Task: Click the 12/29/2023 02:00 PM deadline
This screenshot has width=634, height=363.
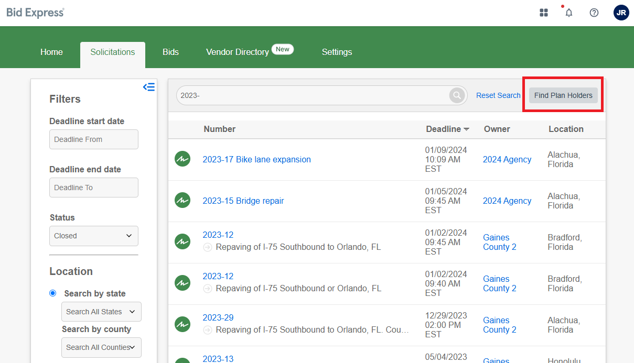Action: pyautogui.click(x=446, y=325)
